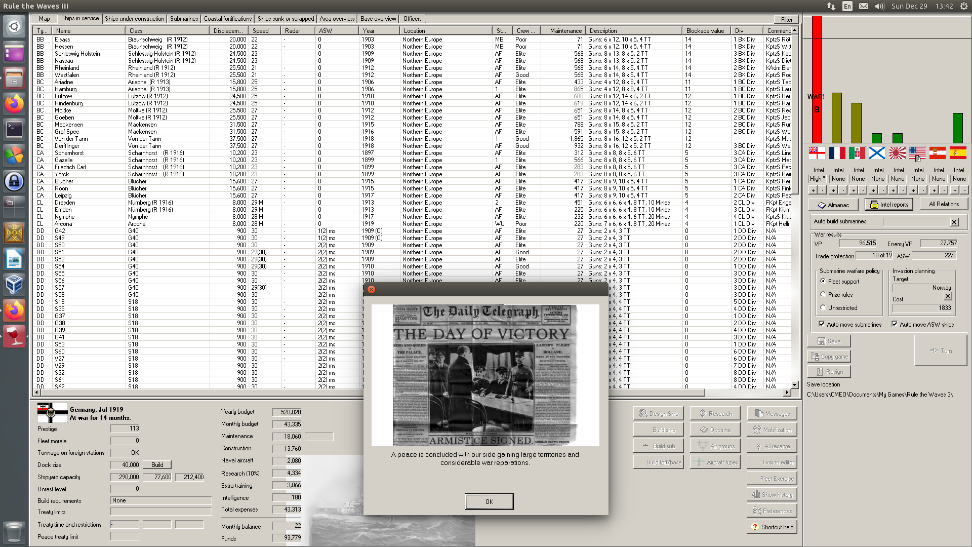Sort ship list by Speed column
The width and height of the screenshot is (972, 547).
click(265, 30)
